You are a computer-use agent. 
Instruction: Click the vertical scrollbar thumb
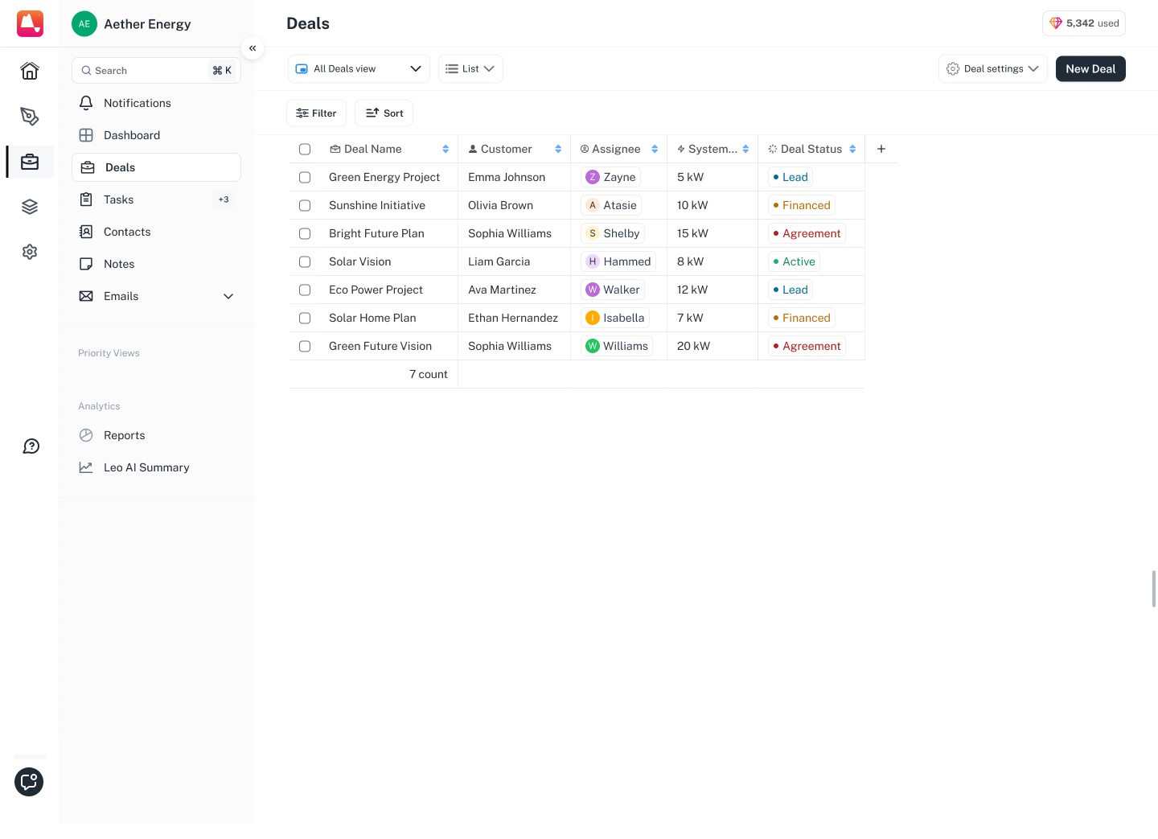point(1154,589)
